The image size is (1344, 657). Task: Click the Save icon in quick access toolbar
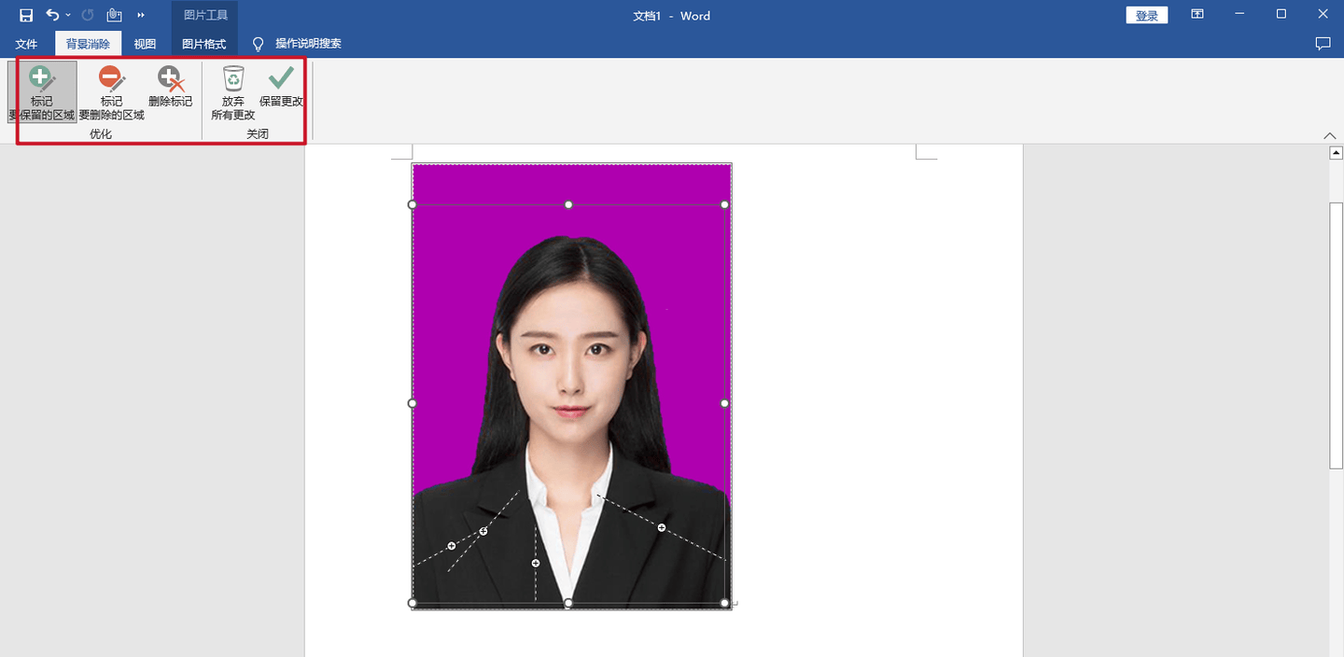coord(26,15)
